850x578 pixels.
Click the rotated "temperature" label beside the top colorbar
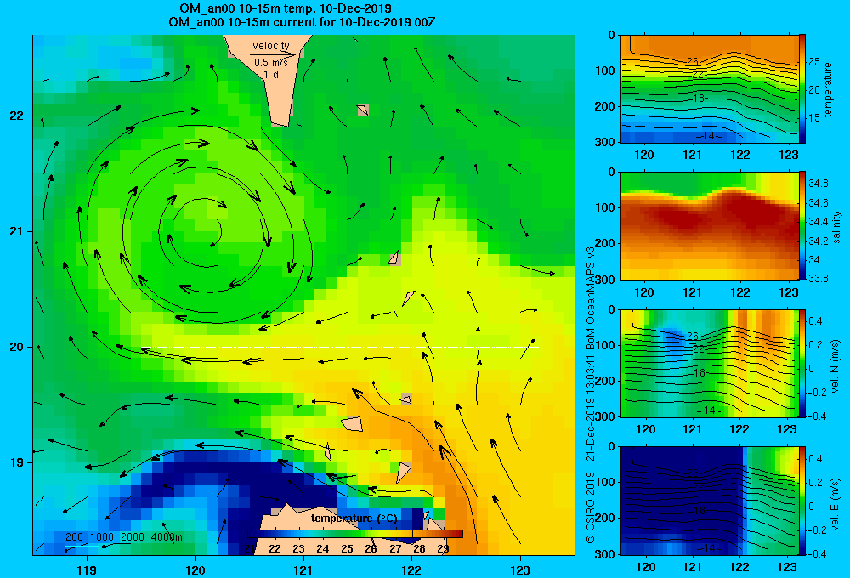828,89
